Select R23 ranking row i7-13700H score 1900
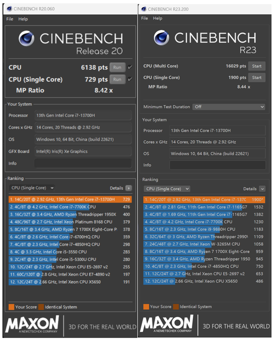274x340 pixels. [x=204, y=200]
